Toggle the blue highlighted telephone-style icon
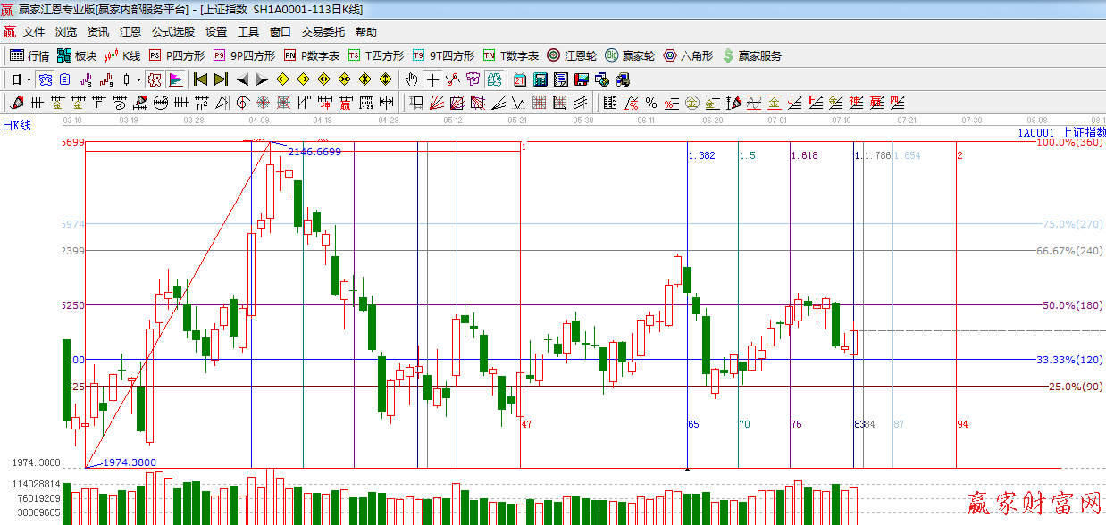Screen dimensions: 1106x525 (x=45, y=79)
